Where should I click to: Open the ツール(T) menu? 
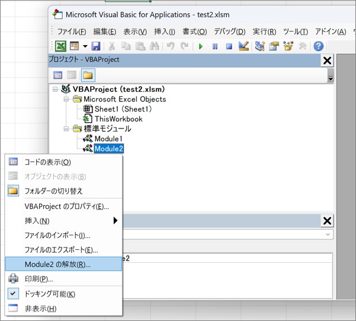(296, 31)
